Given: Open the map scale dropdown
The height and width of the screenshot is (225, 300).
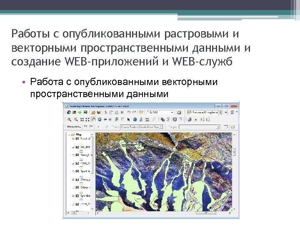Looking at the screenshot, I should pyautogui.click(x=172, y=112).
